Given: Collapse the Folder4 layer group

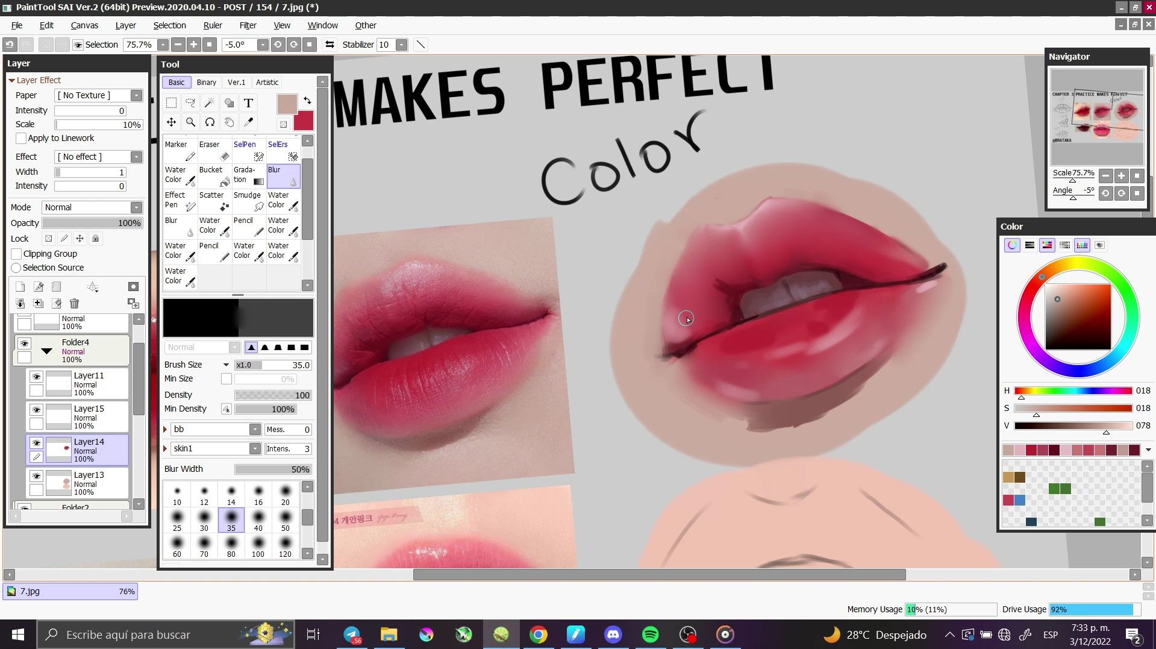Looking at the screenshot, I should (46, 351).
